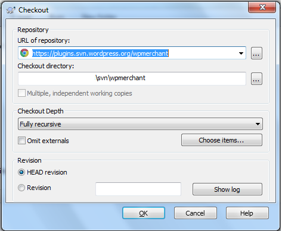Toggle Multiple, independent working copies checkbox
Image resolution: width=282 pixels, height=231 pixels.
pos(21,93)
